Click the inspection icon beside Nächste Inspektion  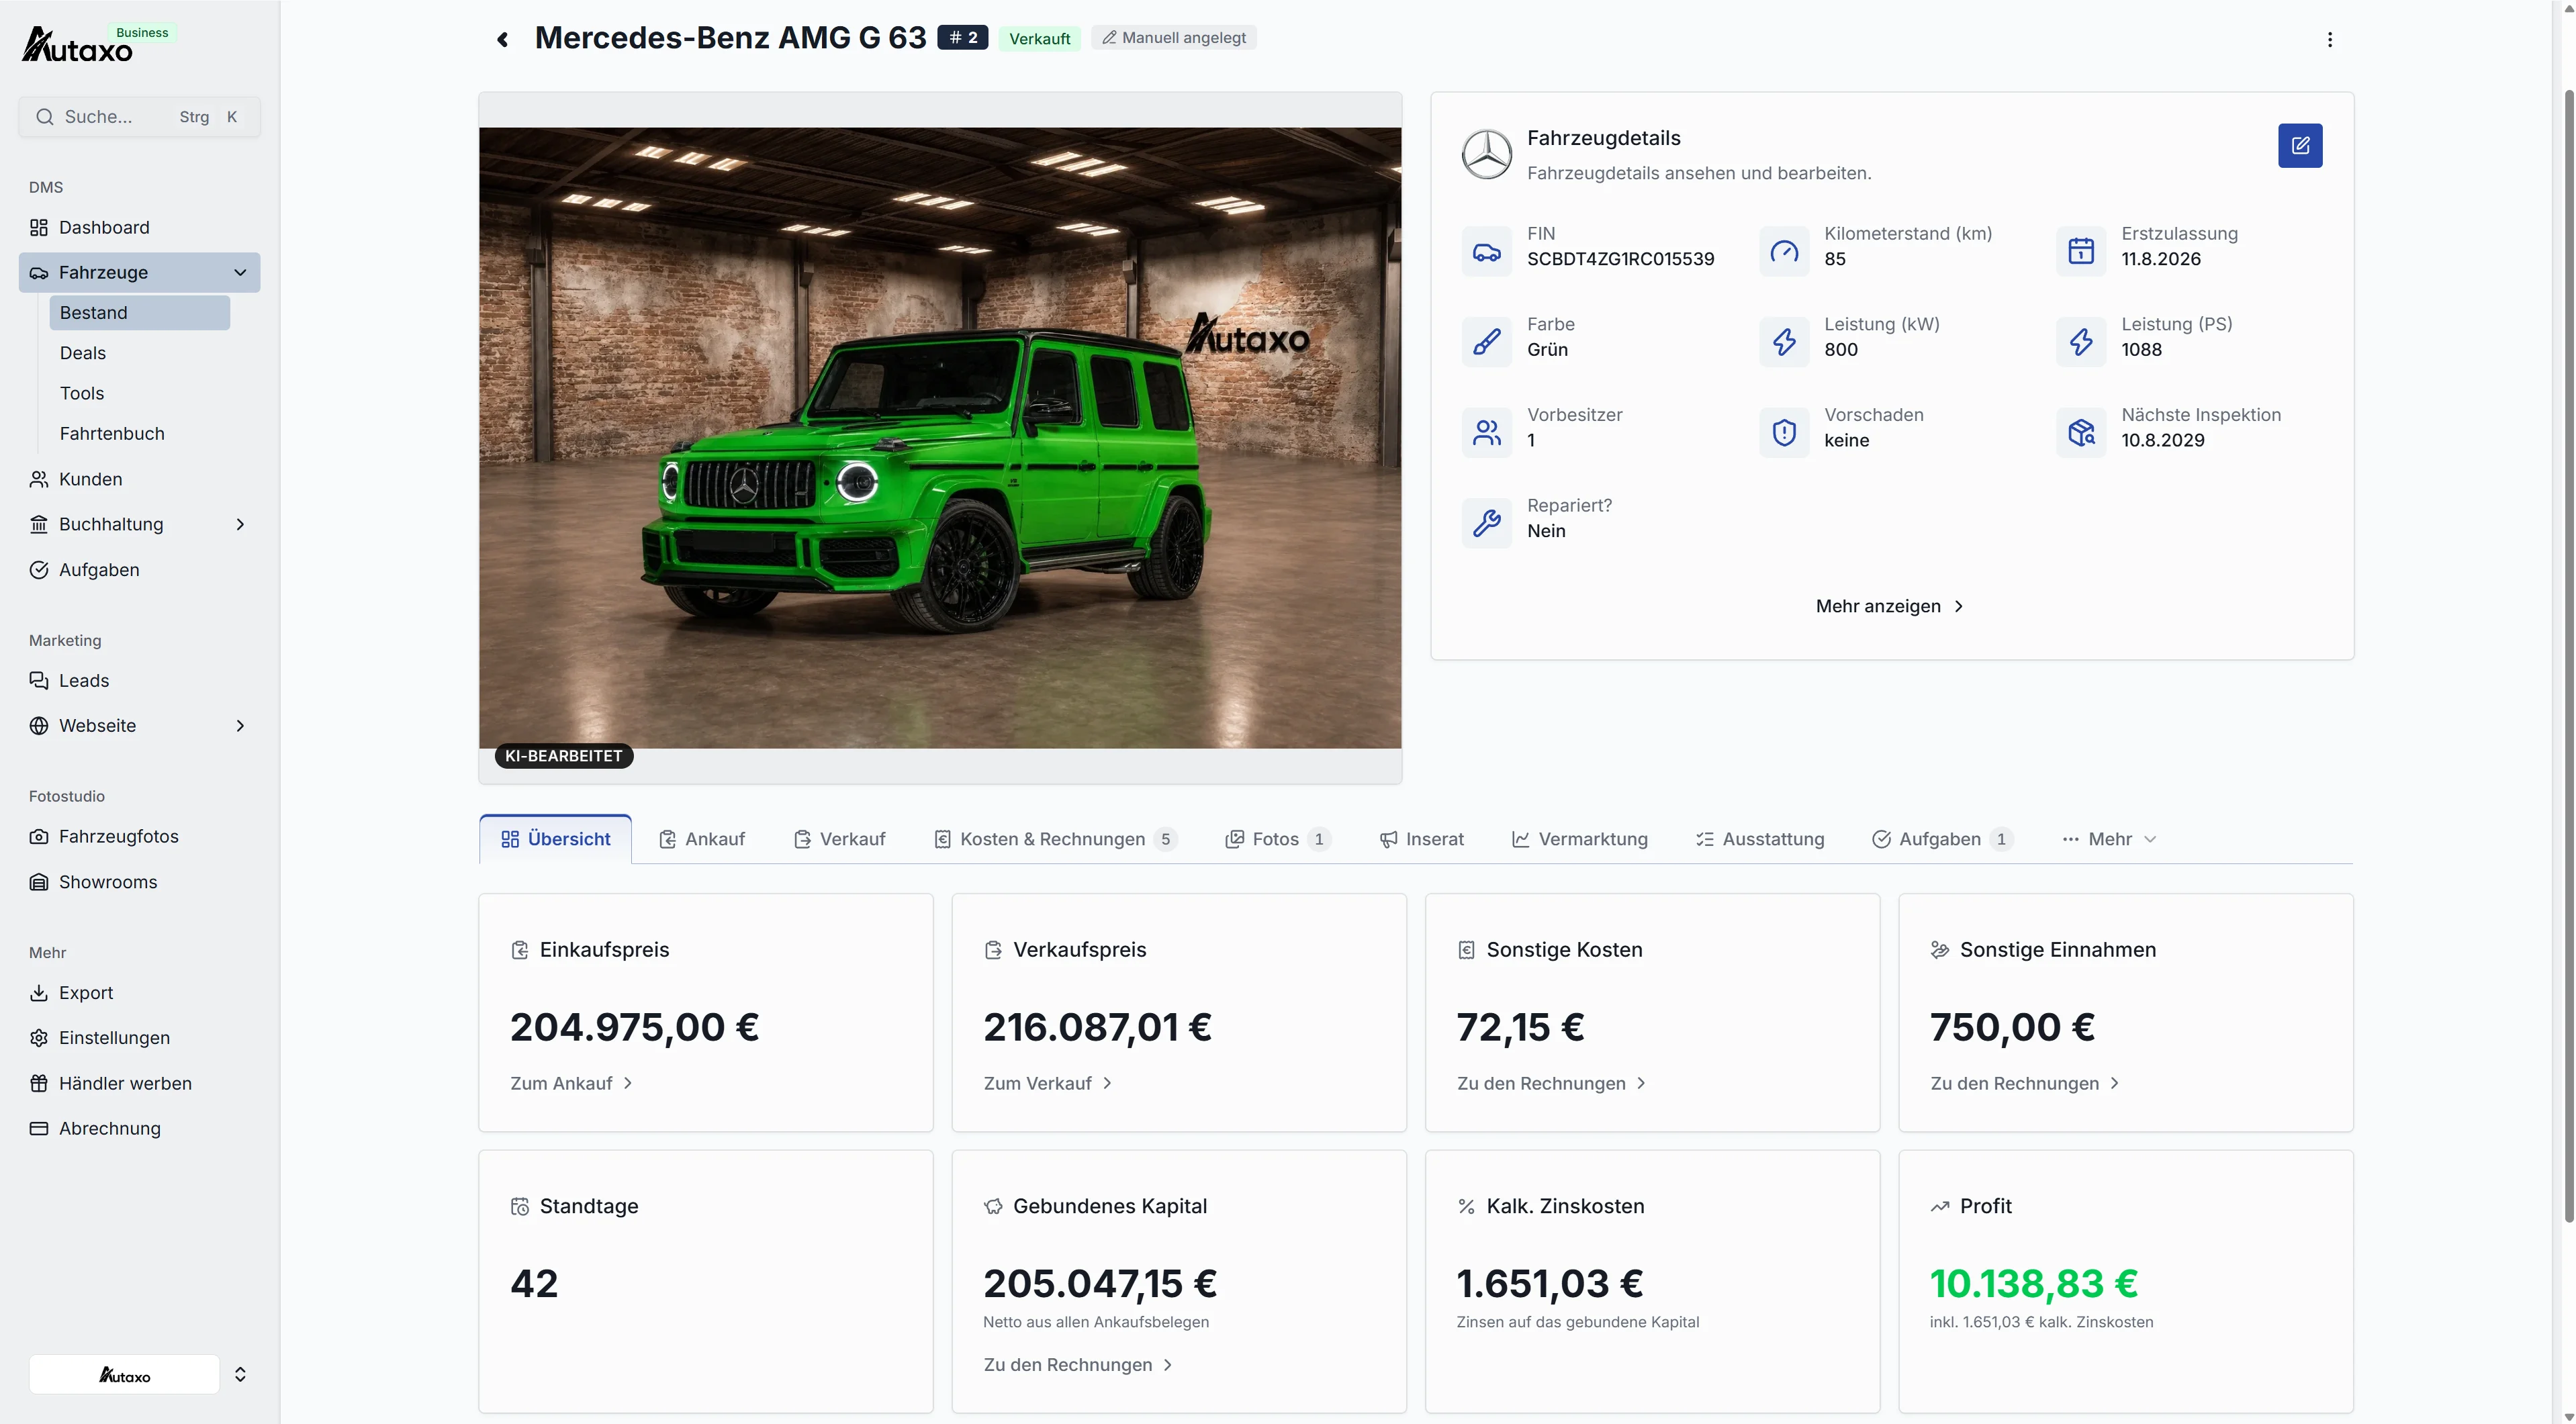(2081, 433)
